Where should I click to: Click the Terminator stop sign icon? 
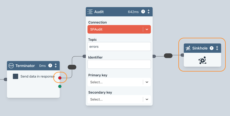(x=11, y=66)
